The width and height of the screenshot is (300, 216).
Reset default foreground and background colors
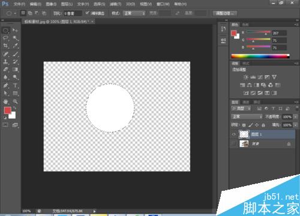point(5,118)
